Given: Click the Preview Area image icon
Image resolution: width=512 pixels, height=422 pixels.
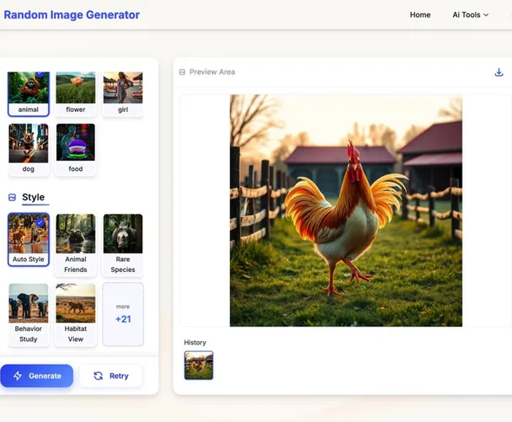Looking at the screenshot, I should pyautogui.click(x=182, y=72).
